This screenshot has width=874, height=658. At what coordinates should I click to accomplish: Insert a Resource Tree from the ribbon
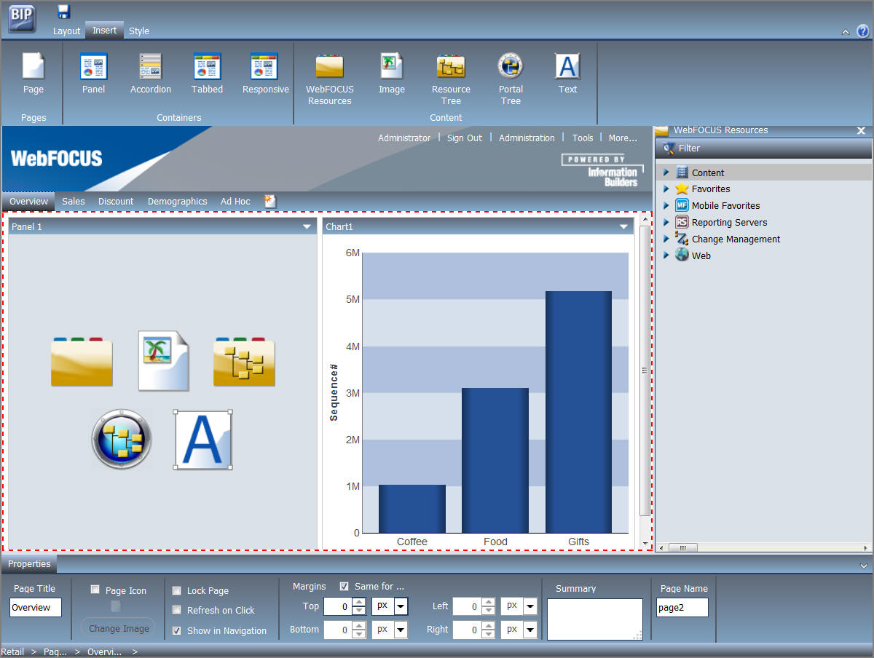click(x=451, y=79)
